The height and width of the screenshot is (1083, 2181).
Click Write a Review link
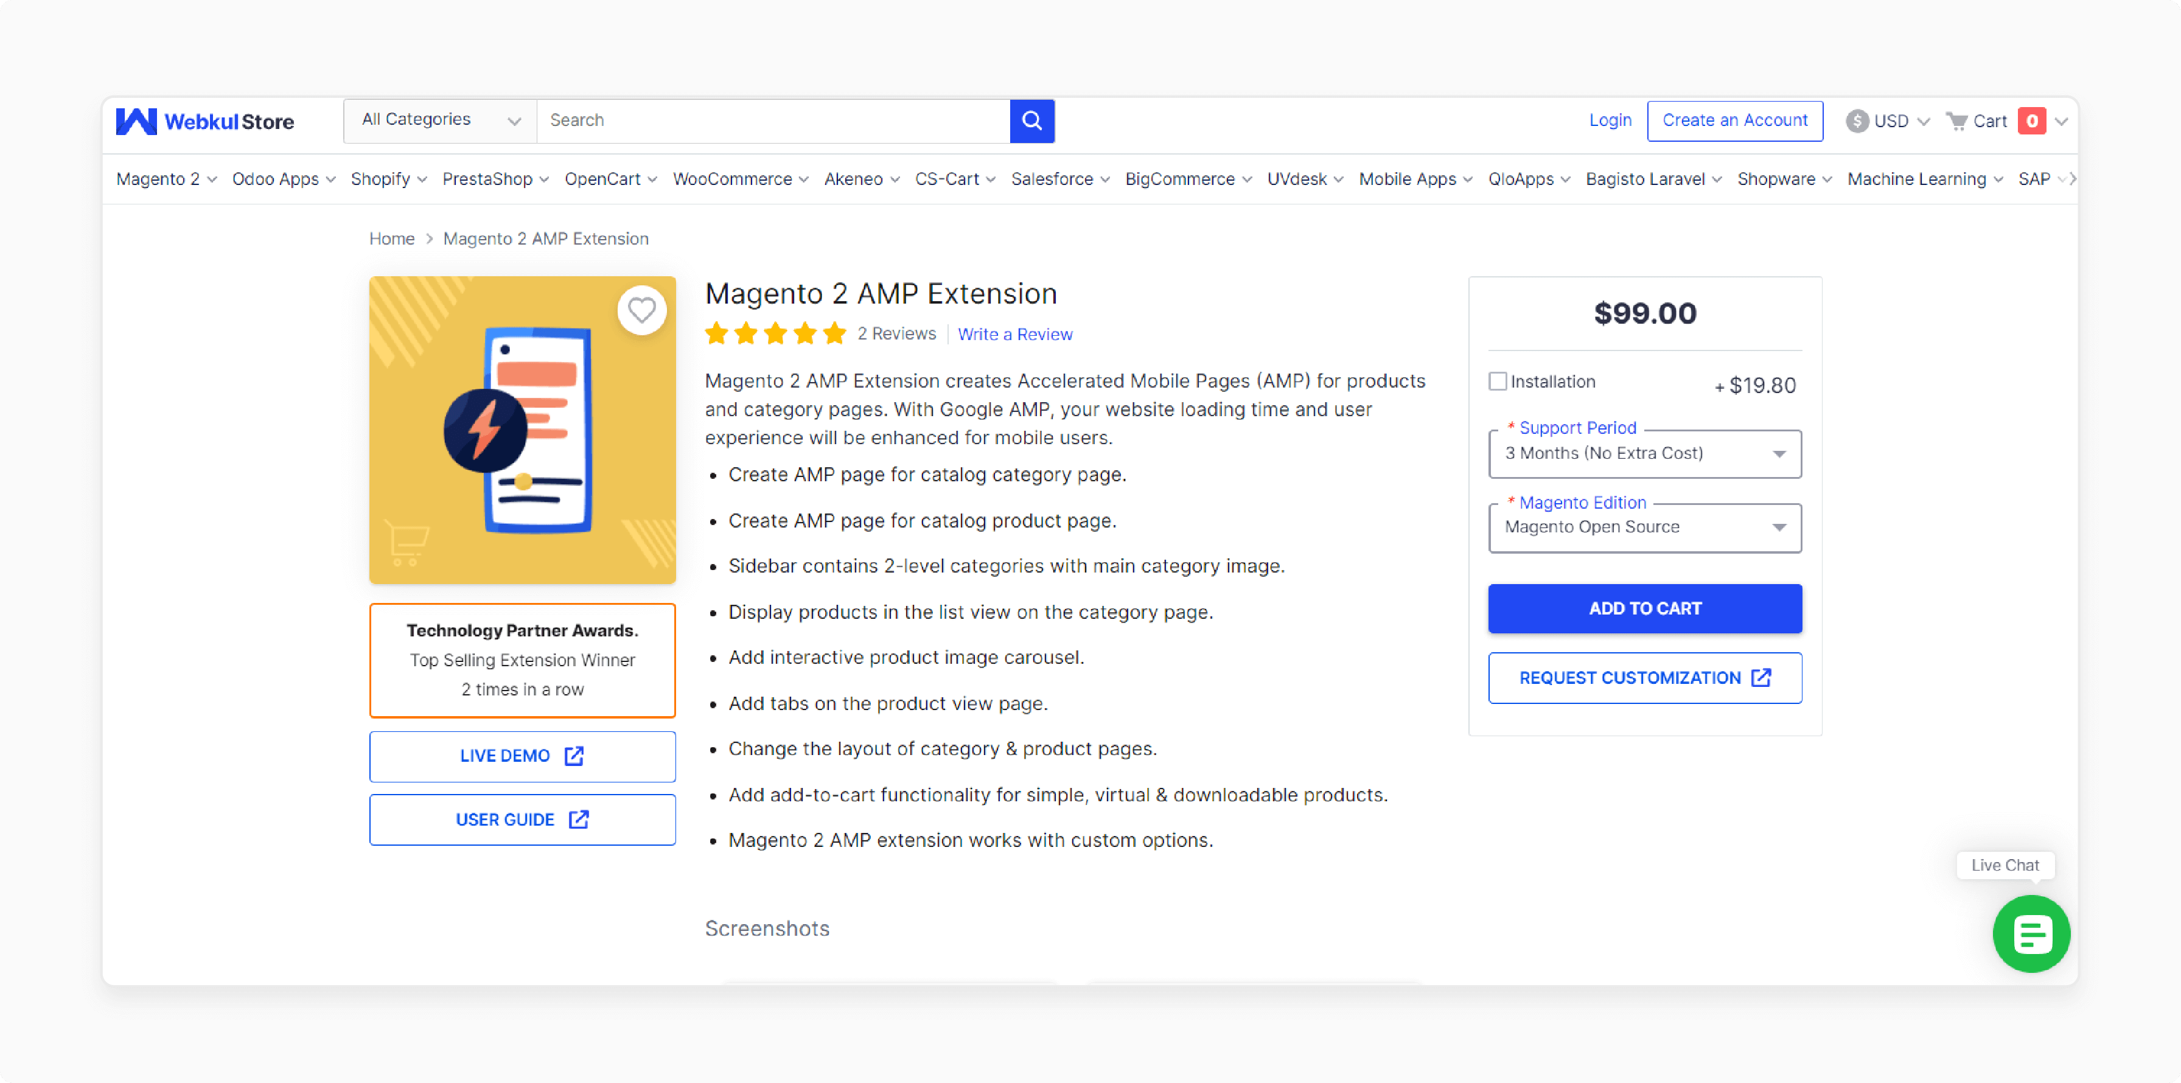point(1014,335)
